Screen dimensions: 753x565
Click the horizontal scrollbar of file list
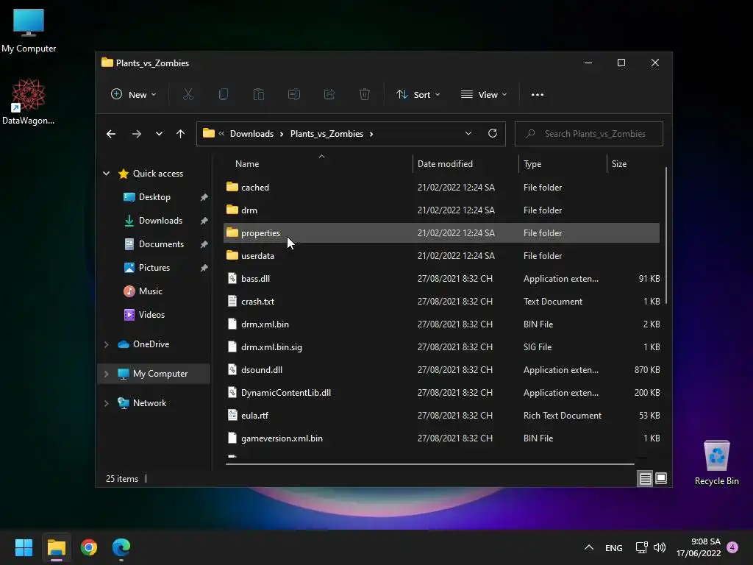(x=429, y=464)
